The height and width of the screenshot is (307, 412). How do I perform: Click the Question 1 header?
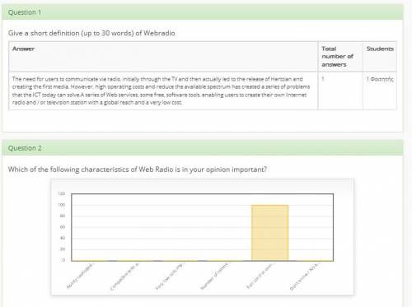pos(203,12)
